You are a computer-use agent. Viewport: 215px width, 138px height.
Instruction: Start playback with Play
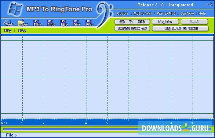click(8, 30)
